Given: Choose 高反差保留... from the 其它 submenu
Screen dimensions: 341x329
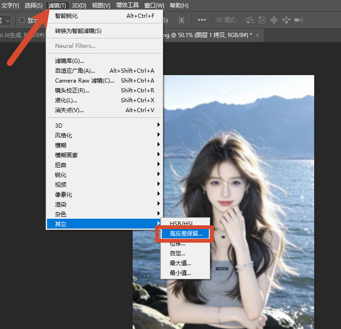Looking at the screenshot, I should pyautogui.click(x=185, y=234).
